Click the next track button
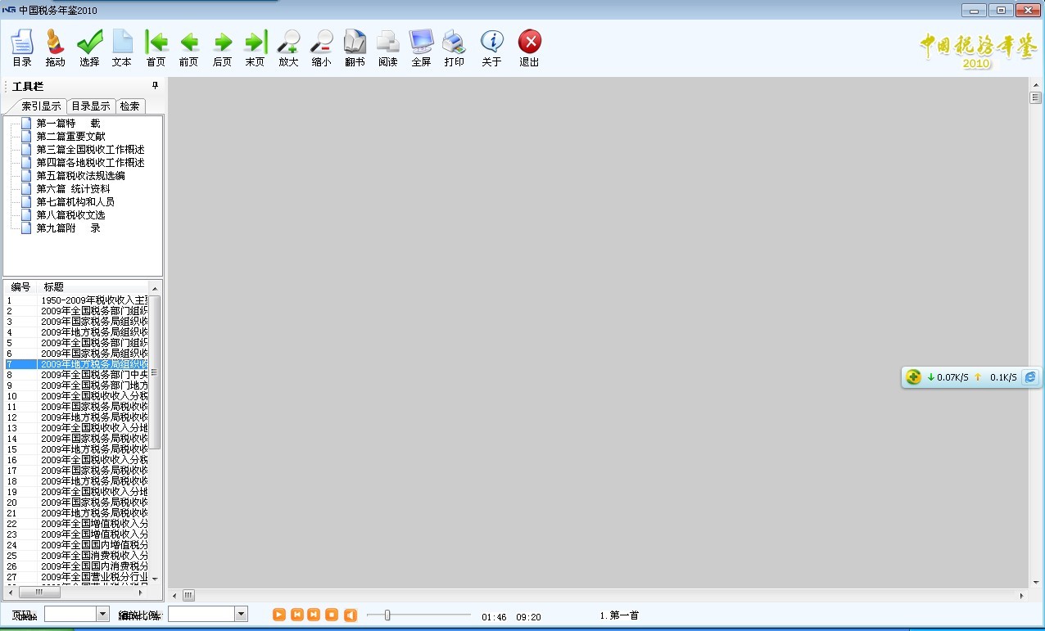 click(x=314, y=615)
